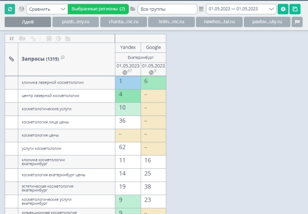Click the green refresh button
Image resolution: width=308 pixels, height=214 pixels.
point(9,9)
